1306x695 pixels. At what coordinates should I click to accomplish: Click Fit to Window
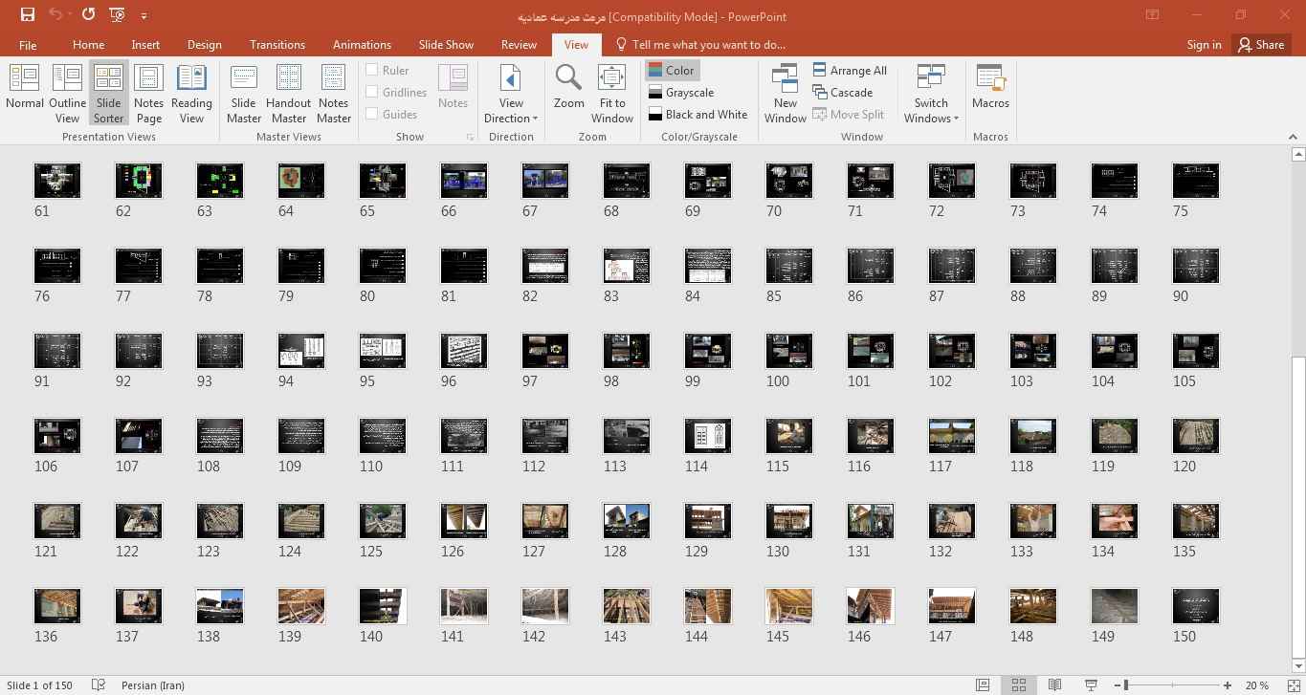pos(611,92)
